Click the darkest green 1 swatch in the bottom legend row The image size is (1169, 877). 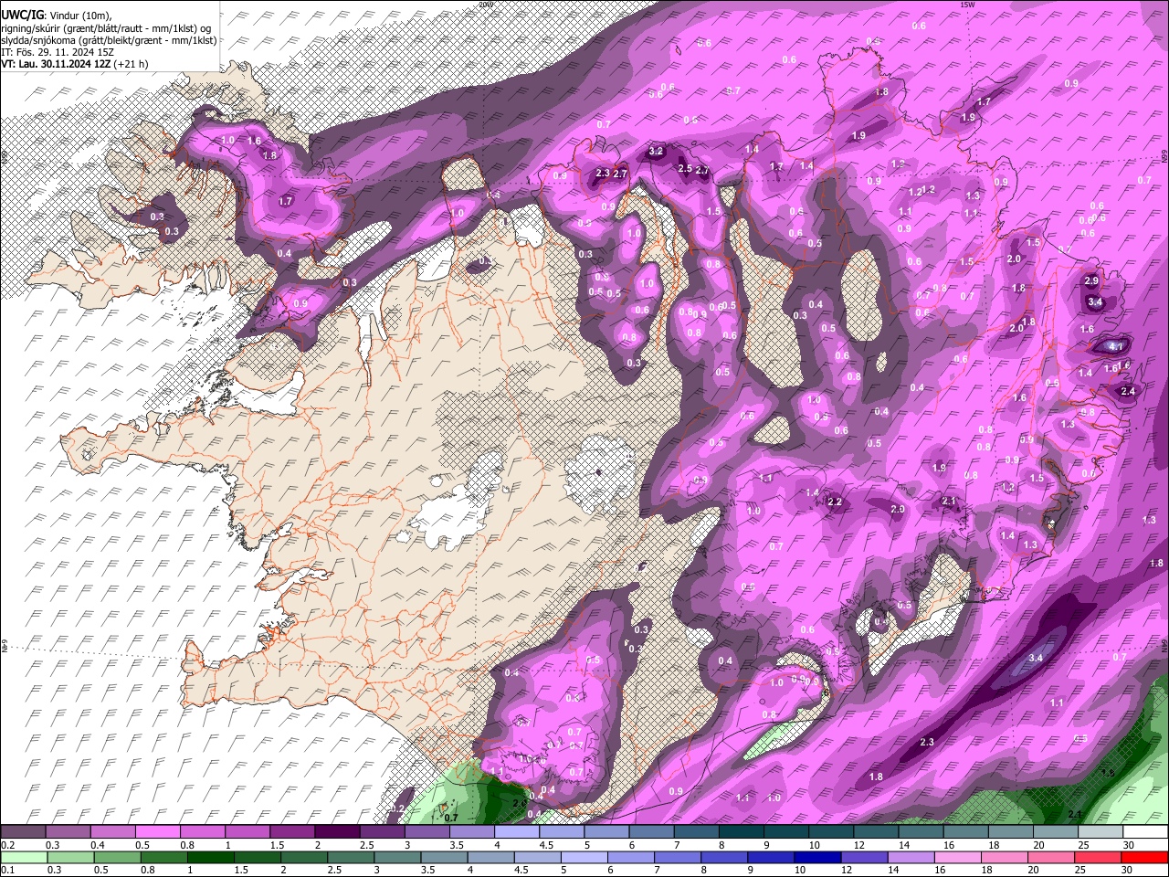tap(211, 857)
